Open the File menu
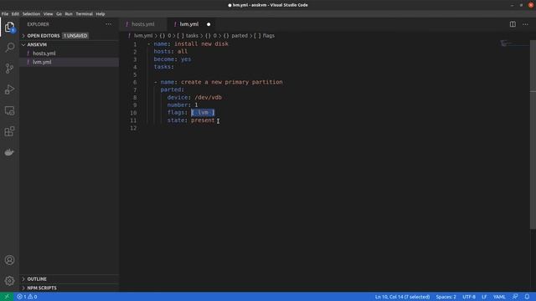The width and height of the screenshot is (536, 301). pos(5,14)
